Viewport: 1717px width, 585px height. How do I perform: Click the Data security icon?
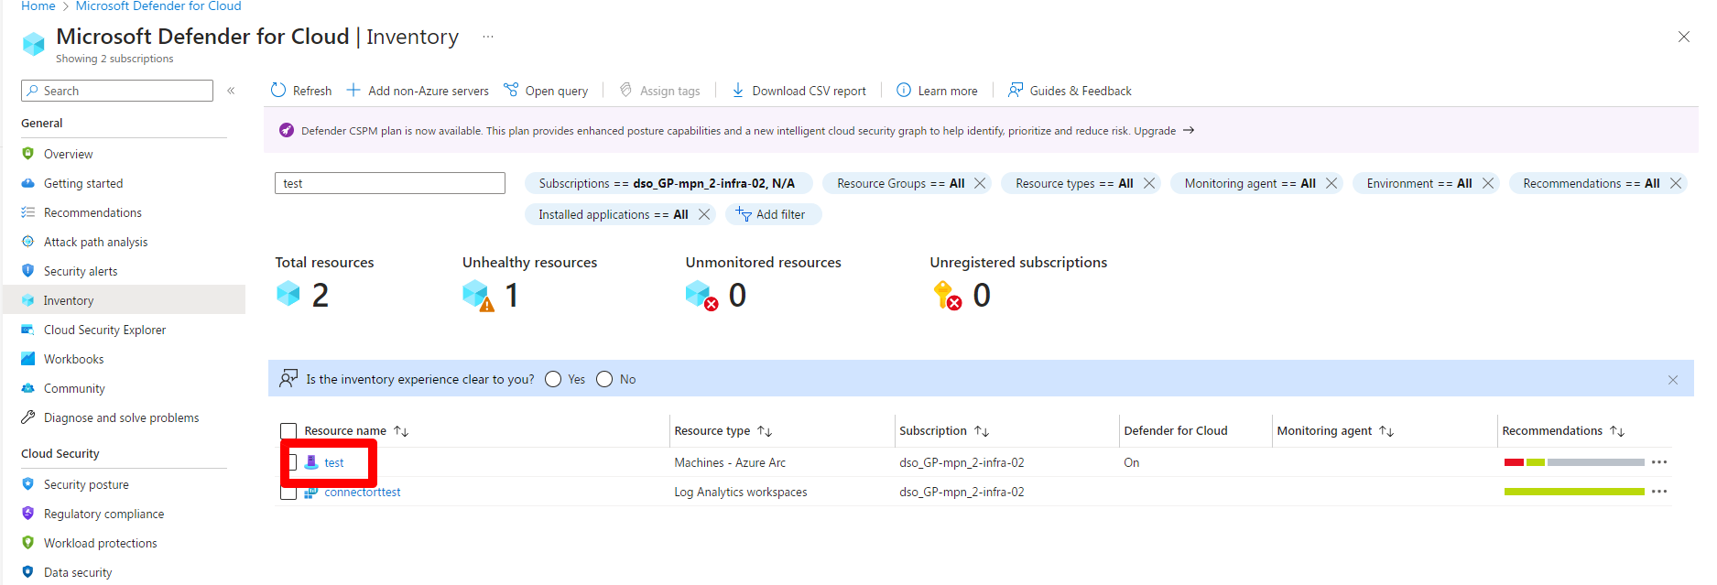coord(28,572)
